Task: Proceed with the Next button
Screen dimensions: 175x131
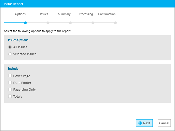Action: [144, 123]
